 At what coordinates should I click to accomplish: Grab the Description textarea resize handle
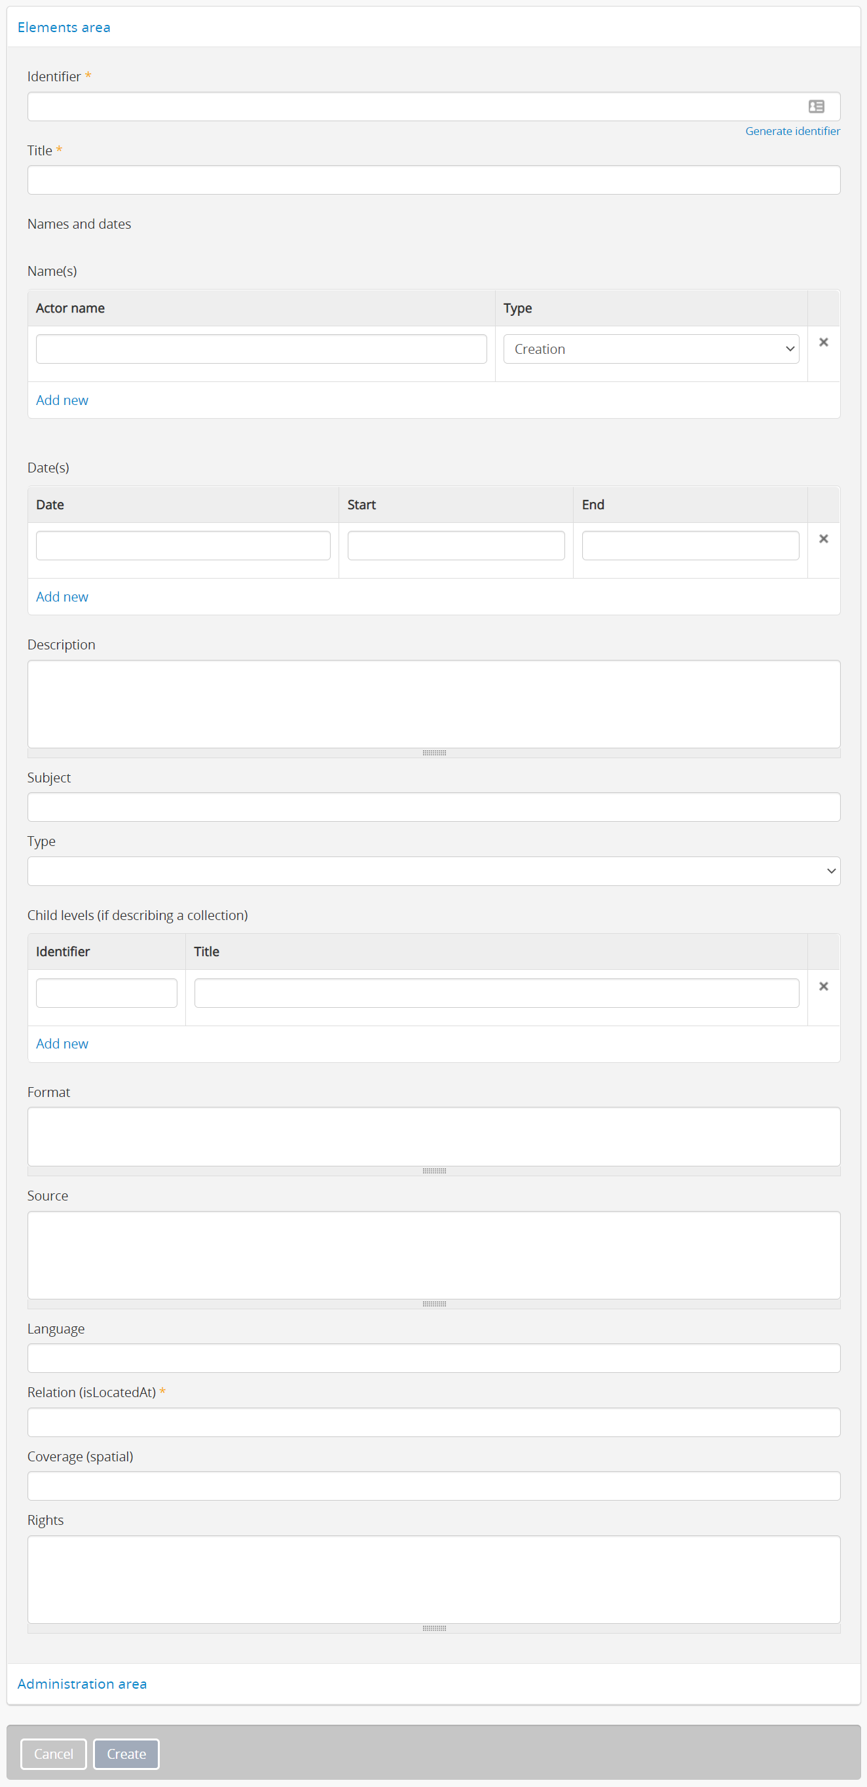pos(434,753)
